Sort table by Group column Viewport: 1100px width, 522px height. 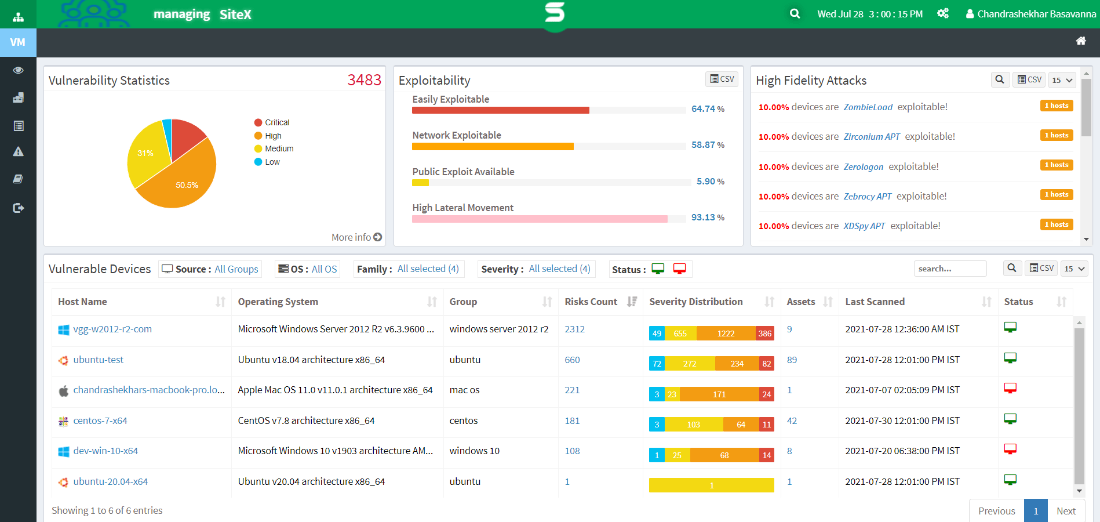pyautogui.click(x=501, y=302)
